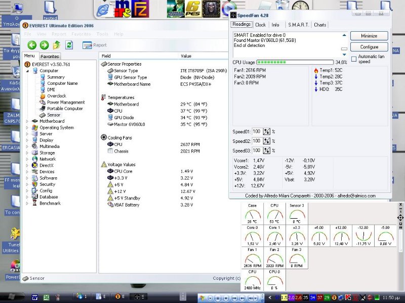Image resolution: width=405 pixels, height=303 pixels.
Task: Click the CPU Usage progress bar in SpeedFan
Action: pyautogui.click(x=295, y=62)
